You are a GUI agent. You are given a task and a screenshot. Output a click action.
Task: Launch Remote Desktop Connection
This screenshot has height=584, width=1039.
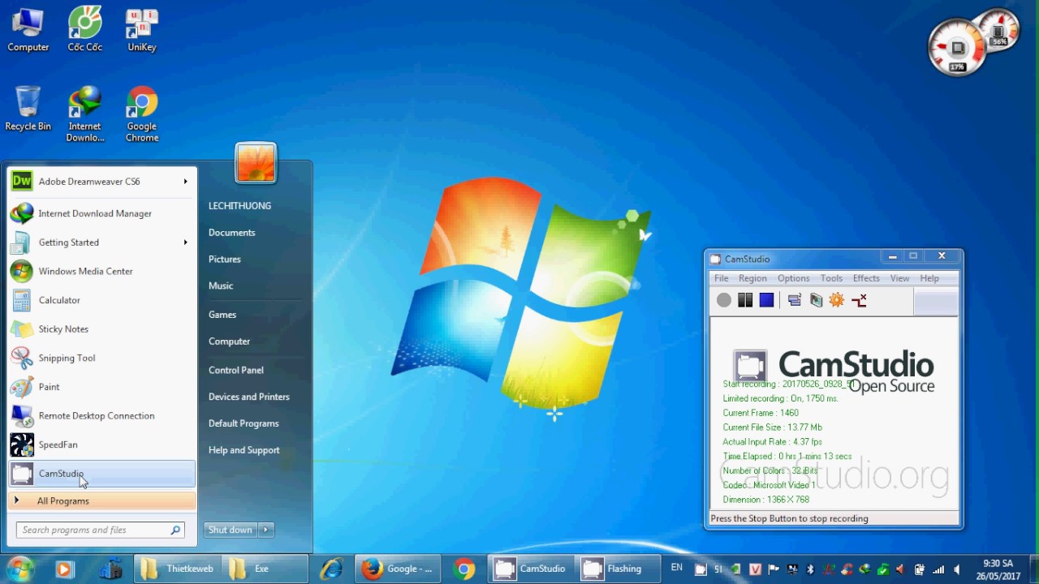tap(101, 416)
